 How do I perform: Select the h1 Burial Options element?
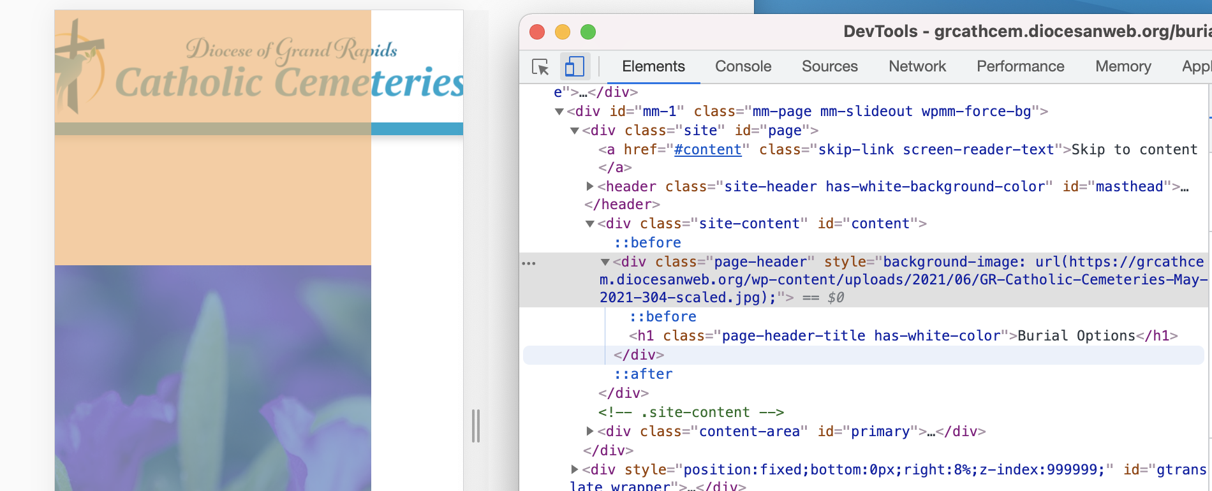pos(903,336)
